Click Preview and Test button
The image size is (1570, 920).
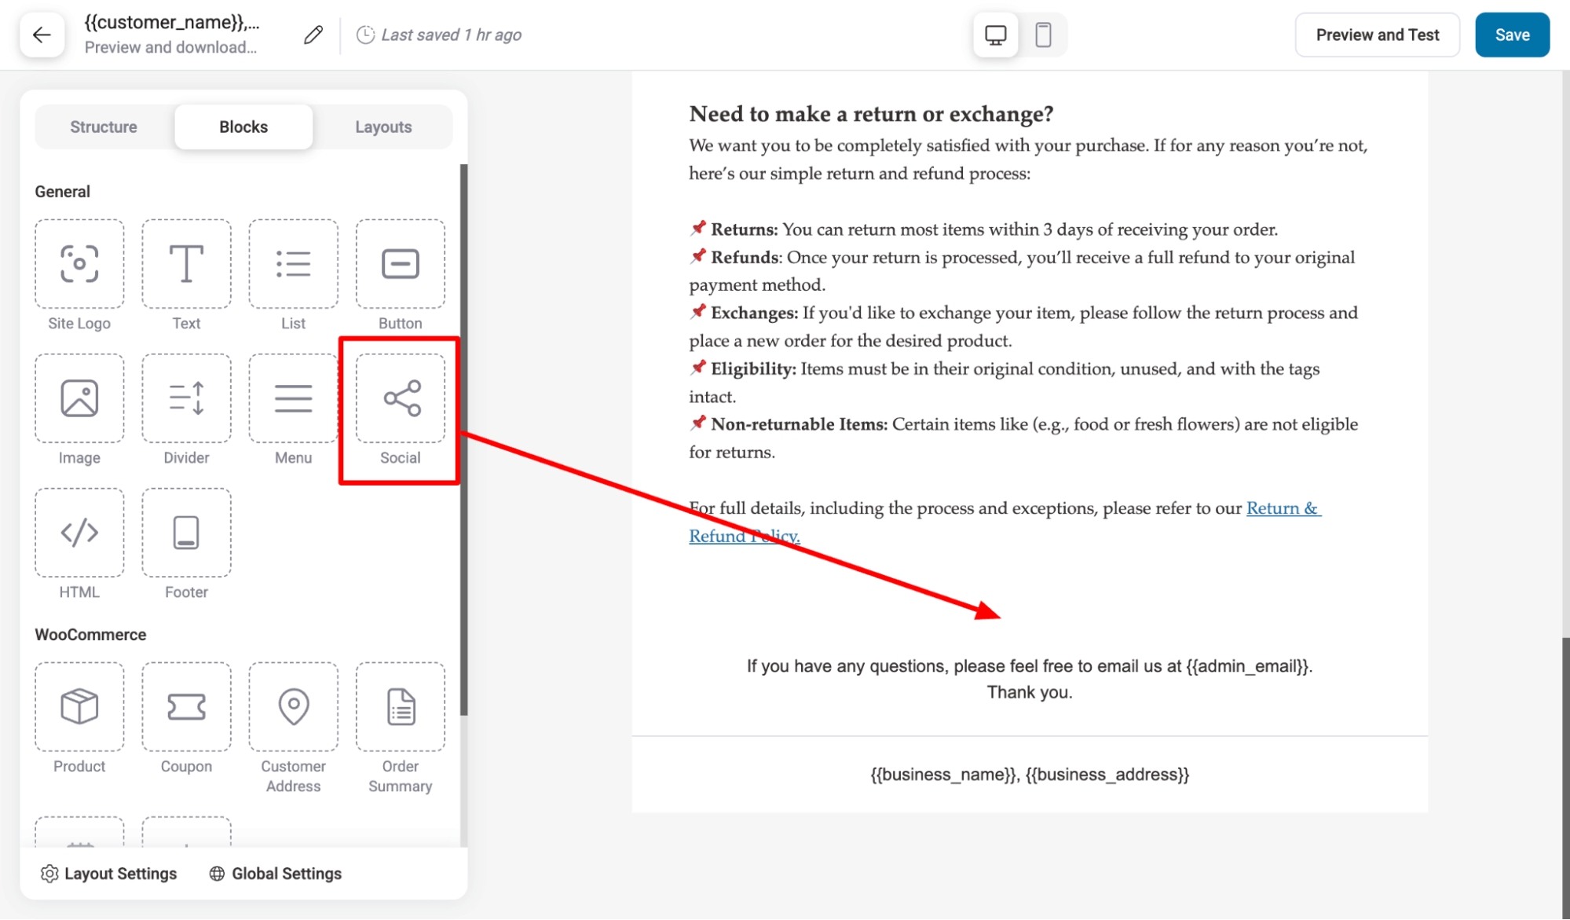(x=1378, y=35)
